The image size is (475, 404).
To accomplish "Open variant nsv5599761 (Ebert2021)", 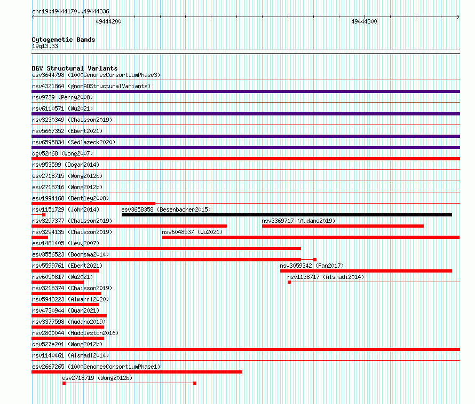I will pos(67,266).
